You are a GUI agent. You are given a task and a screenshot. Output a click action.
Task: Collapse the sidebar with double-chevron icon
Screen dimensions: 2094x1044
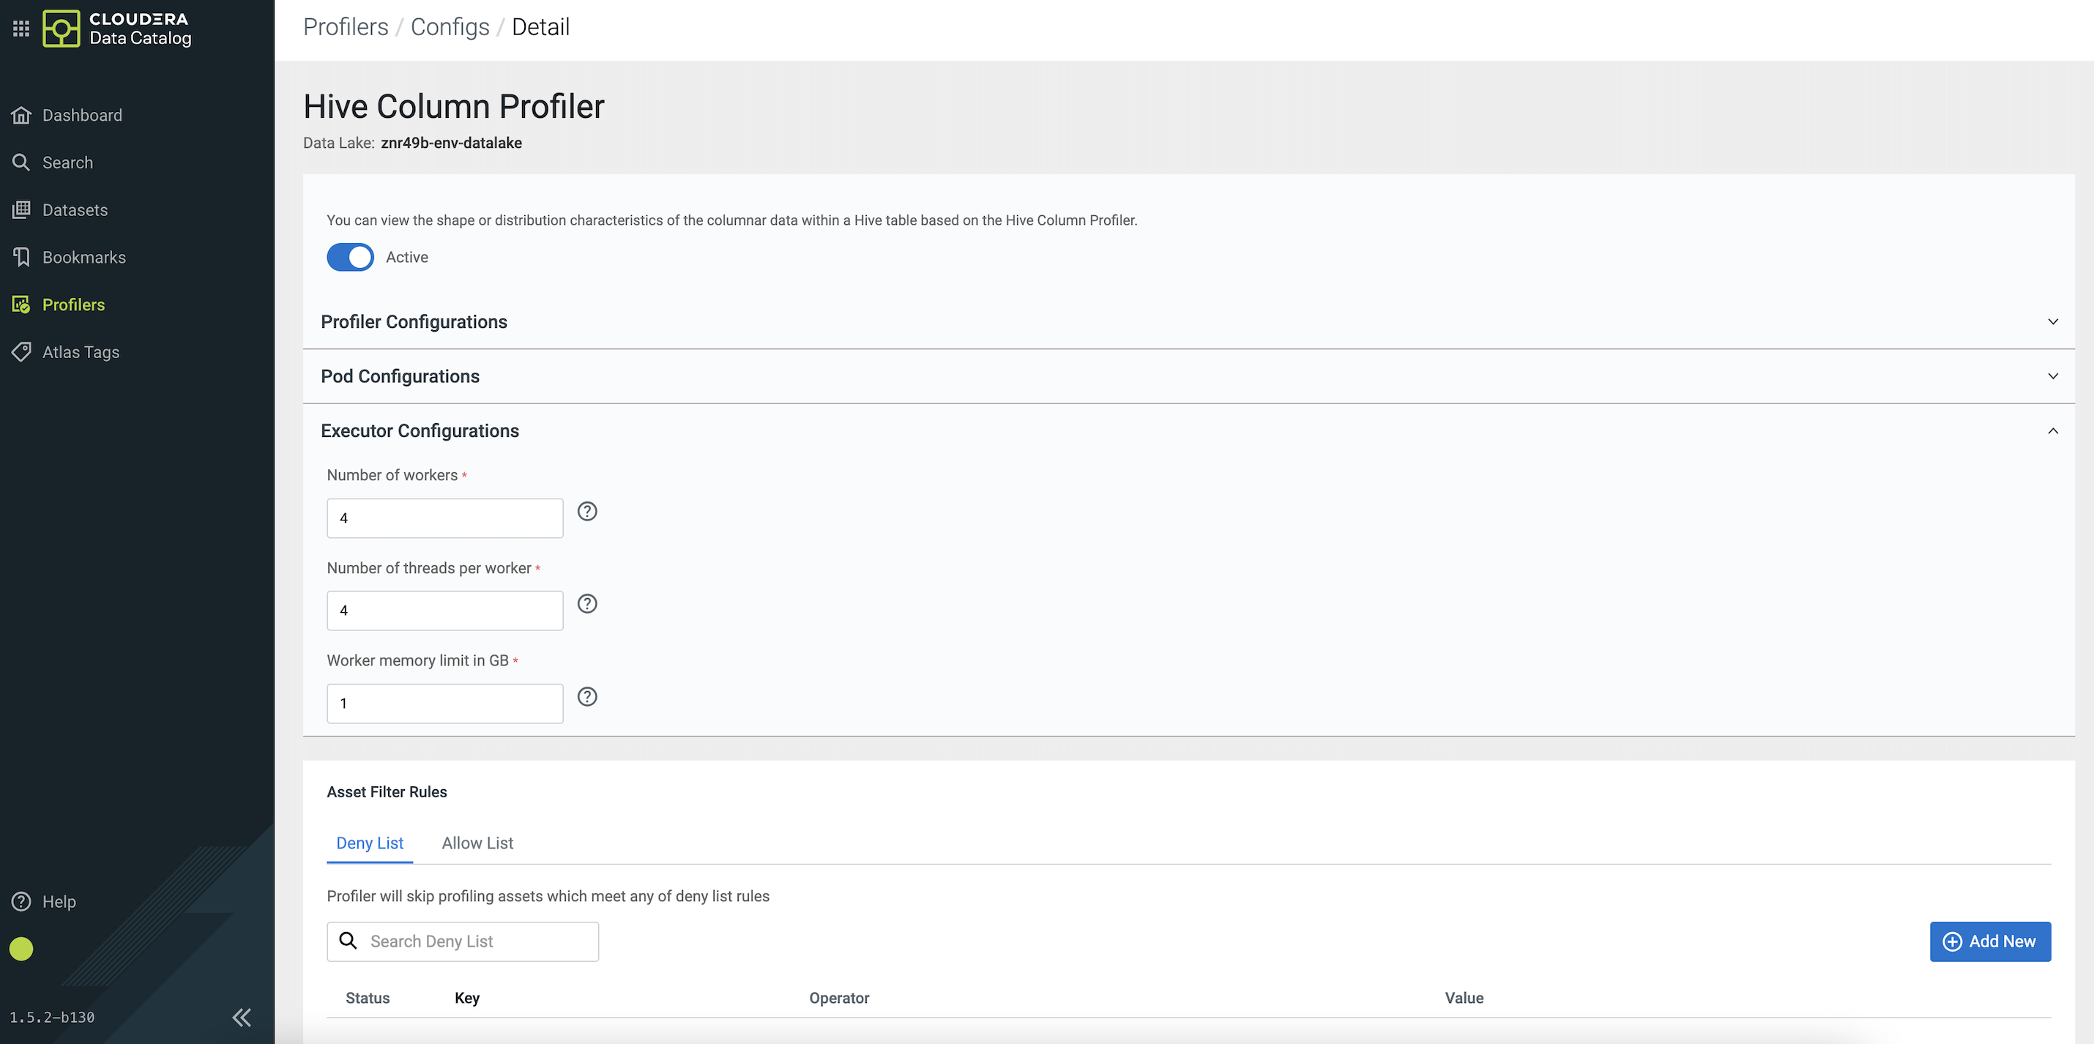coord(242,1017)
